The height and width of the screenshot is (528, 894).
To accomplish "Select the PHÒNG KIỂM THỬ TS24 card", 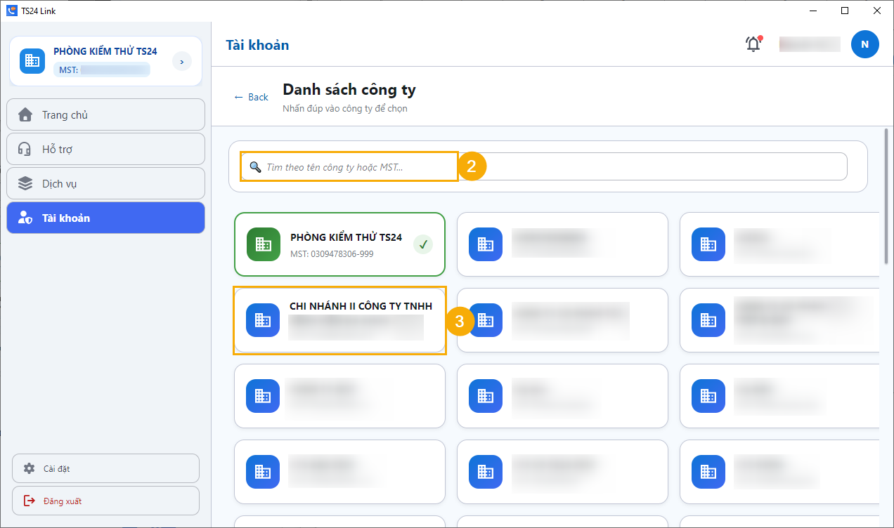I will (339, 244).
